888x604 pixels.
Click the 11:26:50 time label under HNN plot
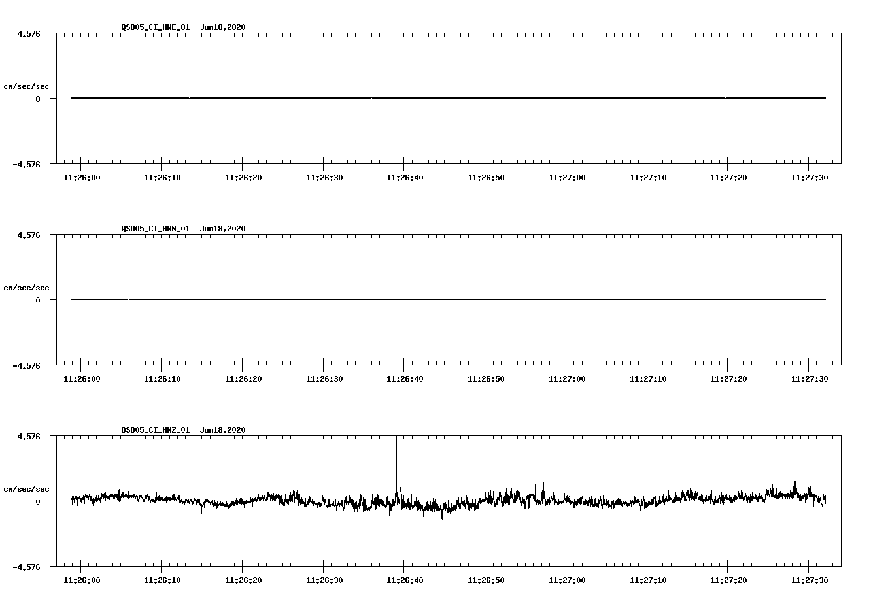click(486, 378)
